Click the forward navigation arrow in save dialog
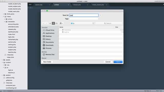Viewport: 164px width, 92px height. 46,23
